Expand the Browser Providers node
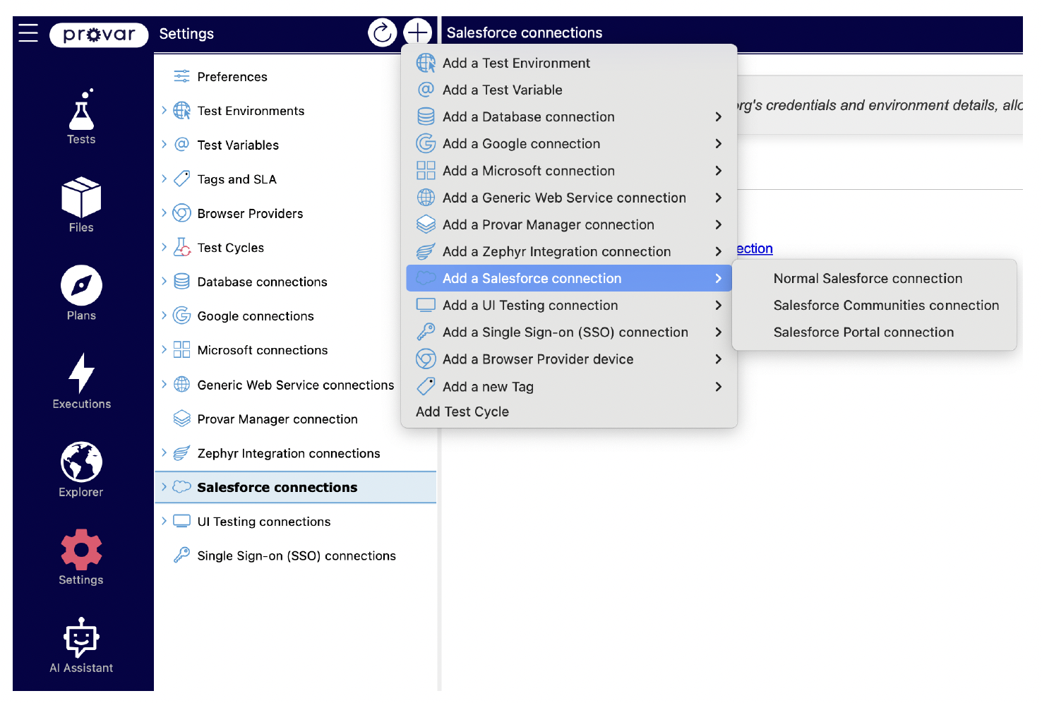 164,213
